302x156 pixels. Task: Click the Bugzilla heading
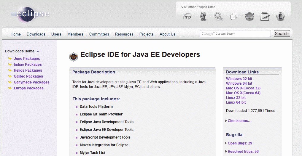click(x=234, y=135)
